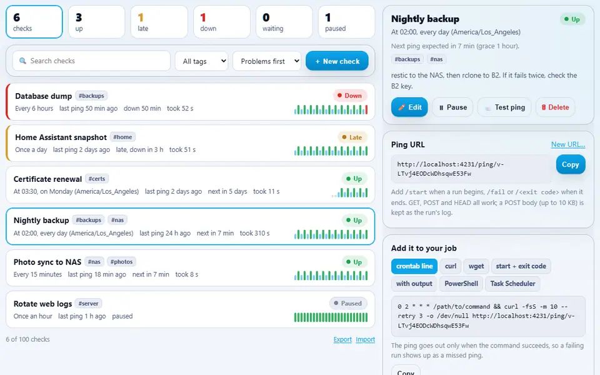Select the crontab line snippet tab
The image size is (600, 375).
(414, 266)
